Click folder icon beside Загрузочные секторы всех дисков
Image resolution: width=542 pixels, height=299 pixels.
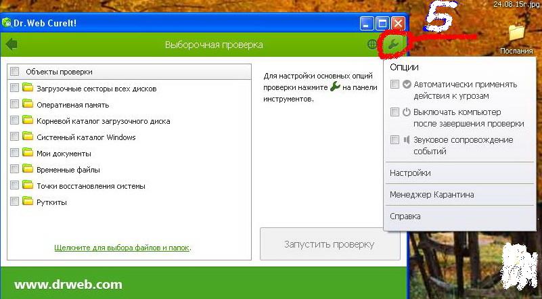coord(28,87)
